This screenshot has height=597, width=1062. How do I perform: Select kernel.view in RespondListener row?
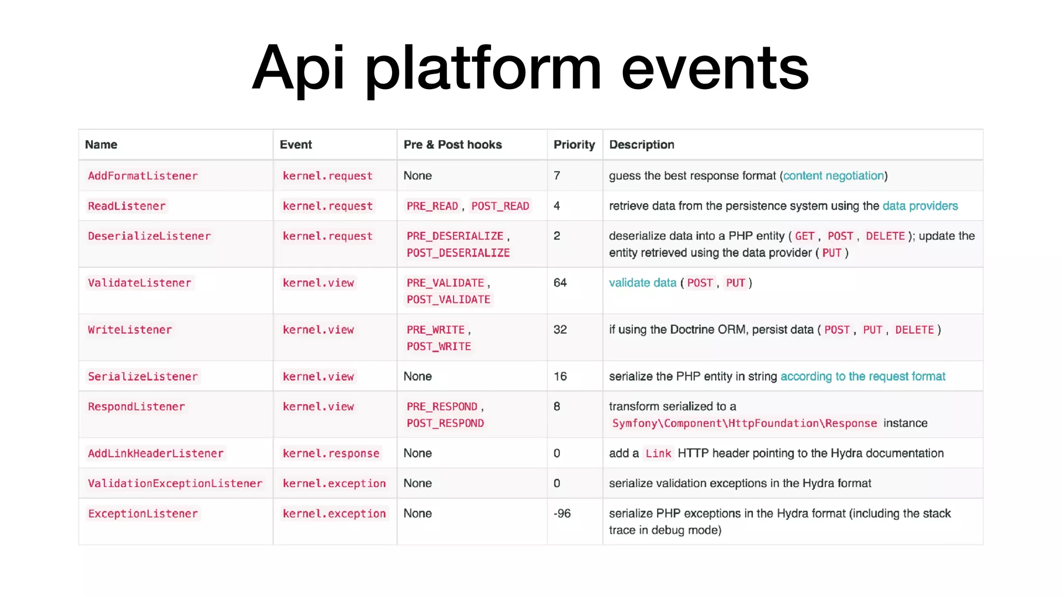click(x=318, y=406)
